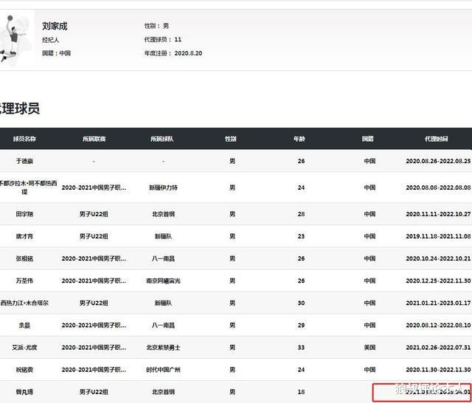Click 中国 in 祝铭震's row
The image size is (472, 403).
click(369, 370)
